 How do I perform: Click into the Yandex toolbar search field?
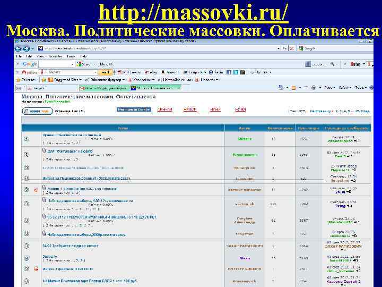click(x=71, y=72)
